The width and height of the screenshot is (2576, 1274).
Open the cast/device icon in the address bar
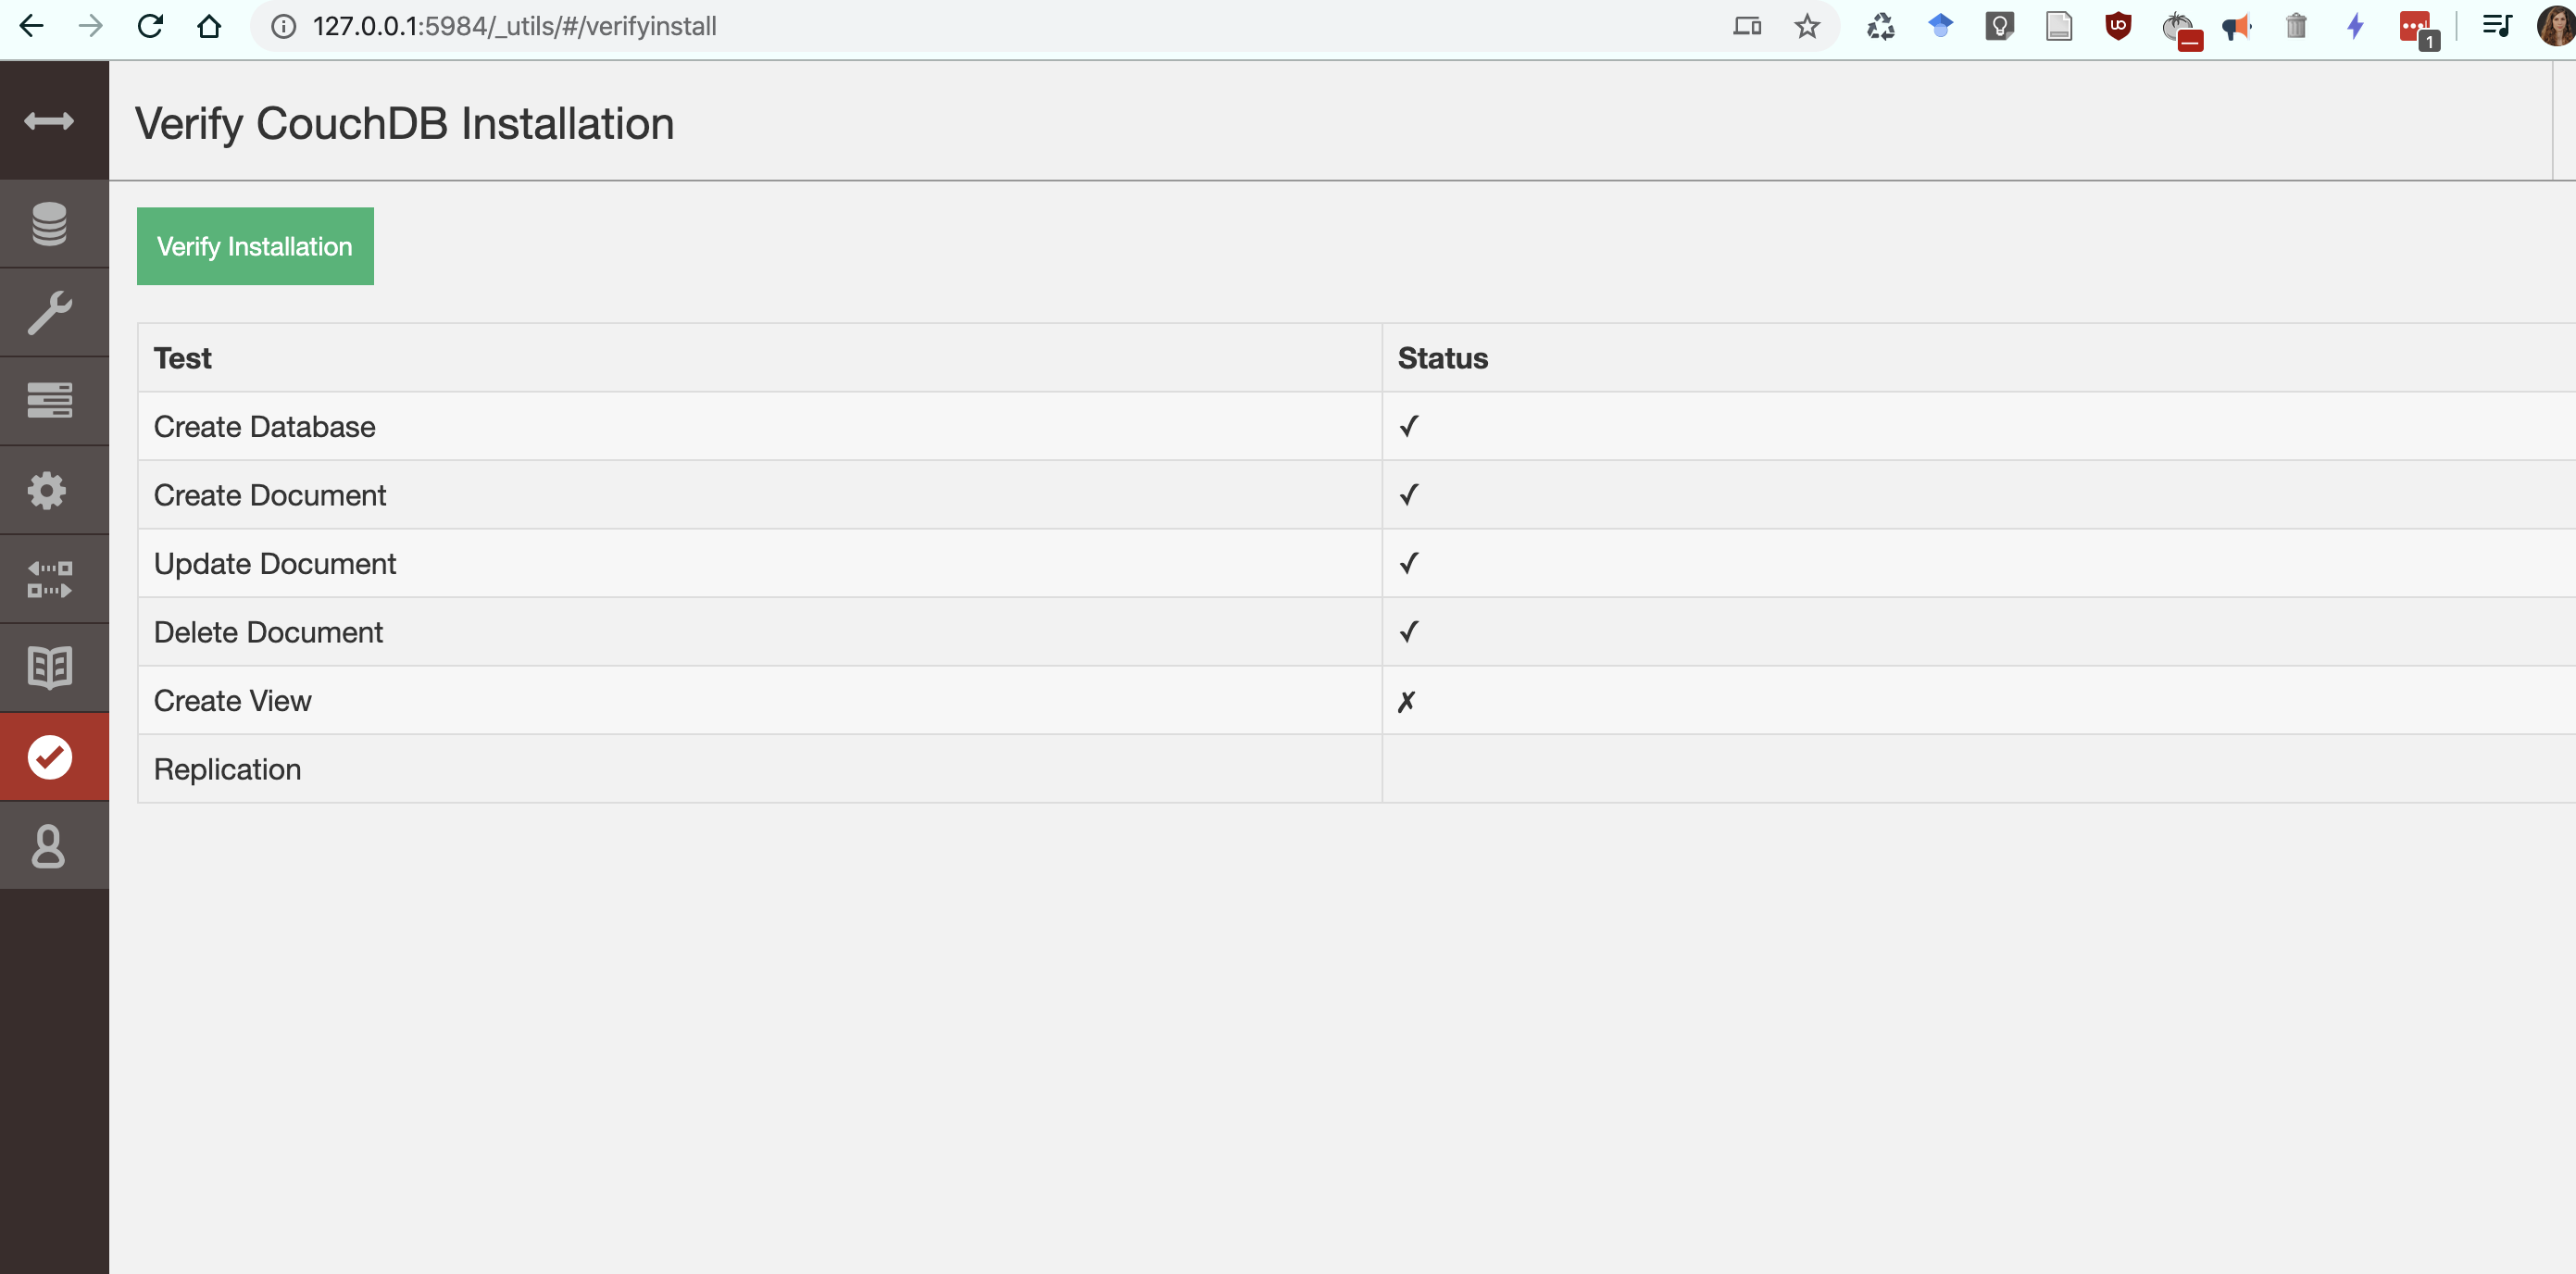(1747, 26)
